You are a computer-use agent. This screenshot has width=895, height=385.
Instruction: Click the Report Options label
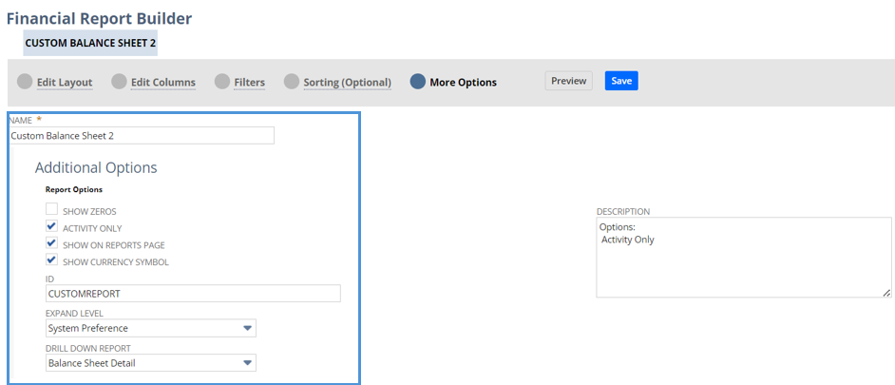(73, 189)
